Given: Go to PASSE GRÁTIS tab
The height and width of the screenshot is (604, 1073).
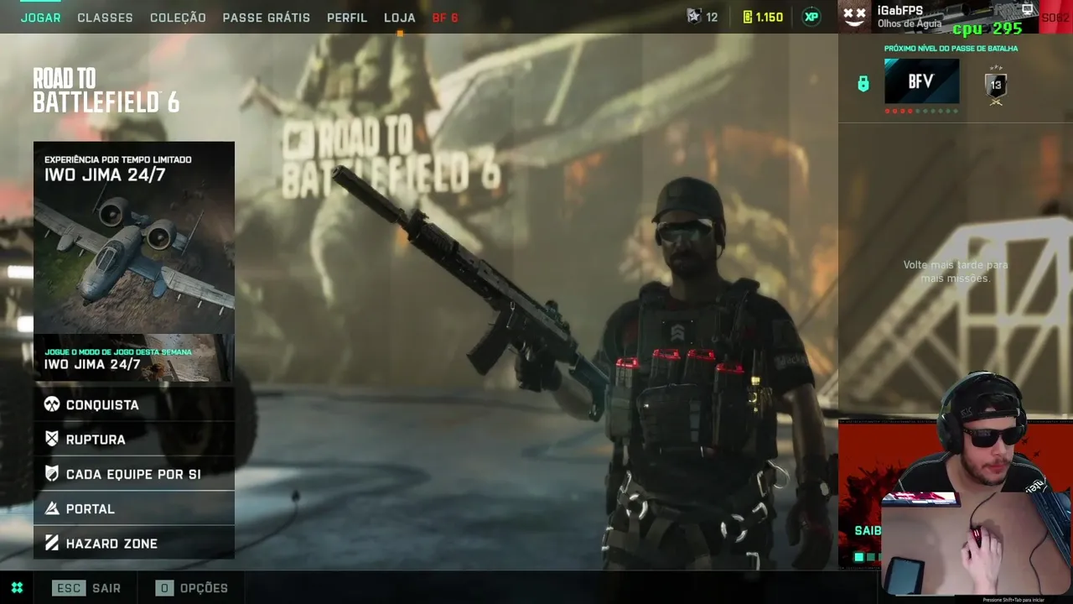Looking at the screenshot, I should tap(266, 18).
